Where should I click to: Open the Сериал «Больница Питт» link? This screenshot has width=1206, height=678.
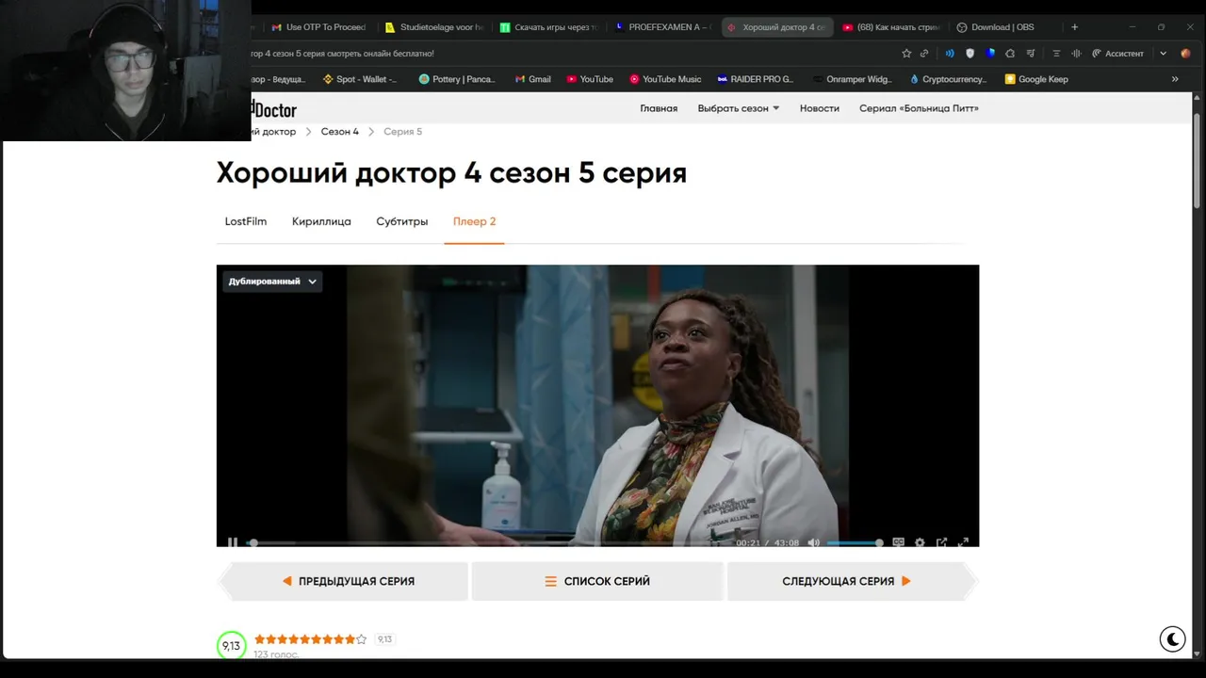point(919,108)
